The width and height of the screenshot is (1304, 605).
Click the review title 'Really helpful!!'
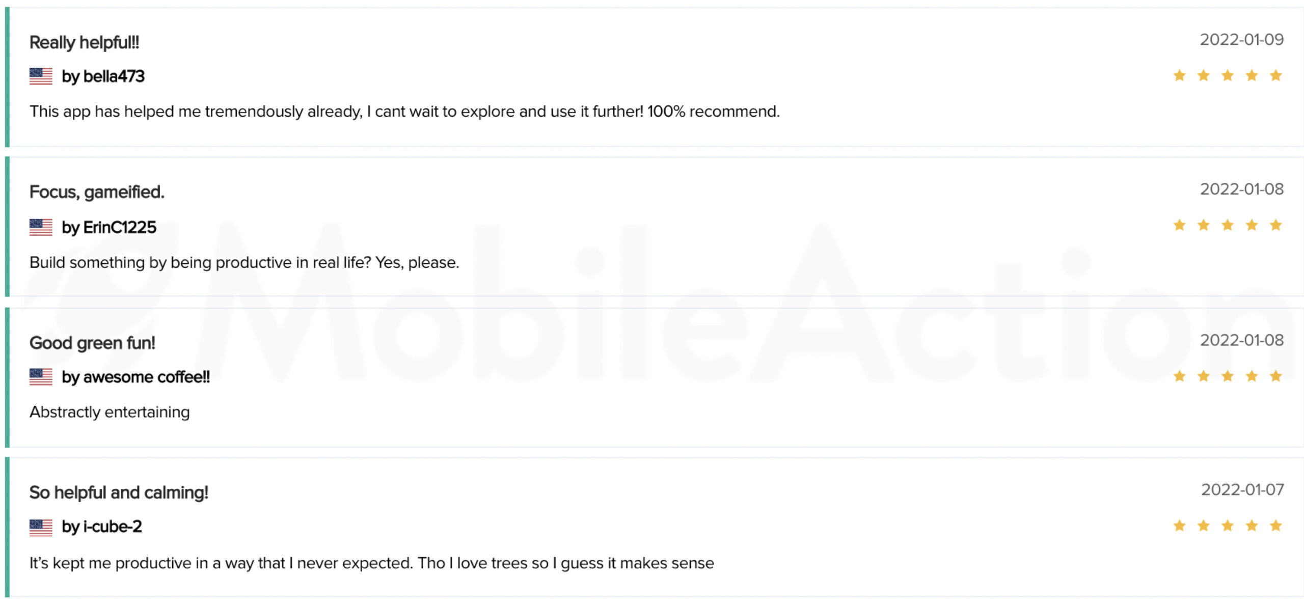(84, 42)
